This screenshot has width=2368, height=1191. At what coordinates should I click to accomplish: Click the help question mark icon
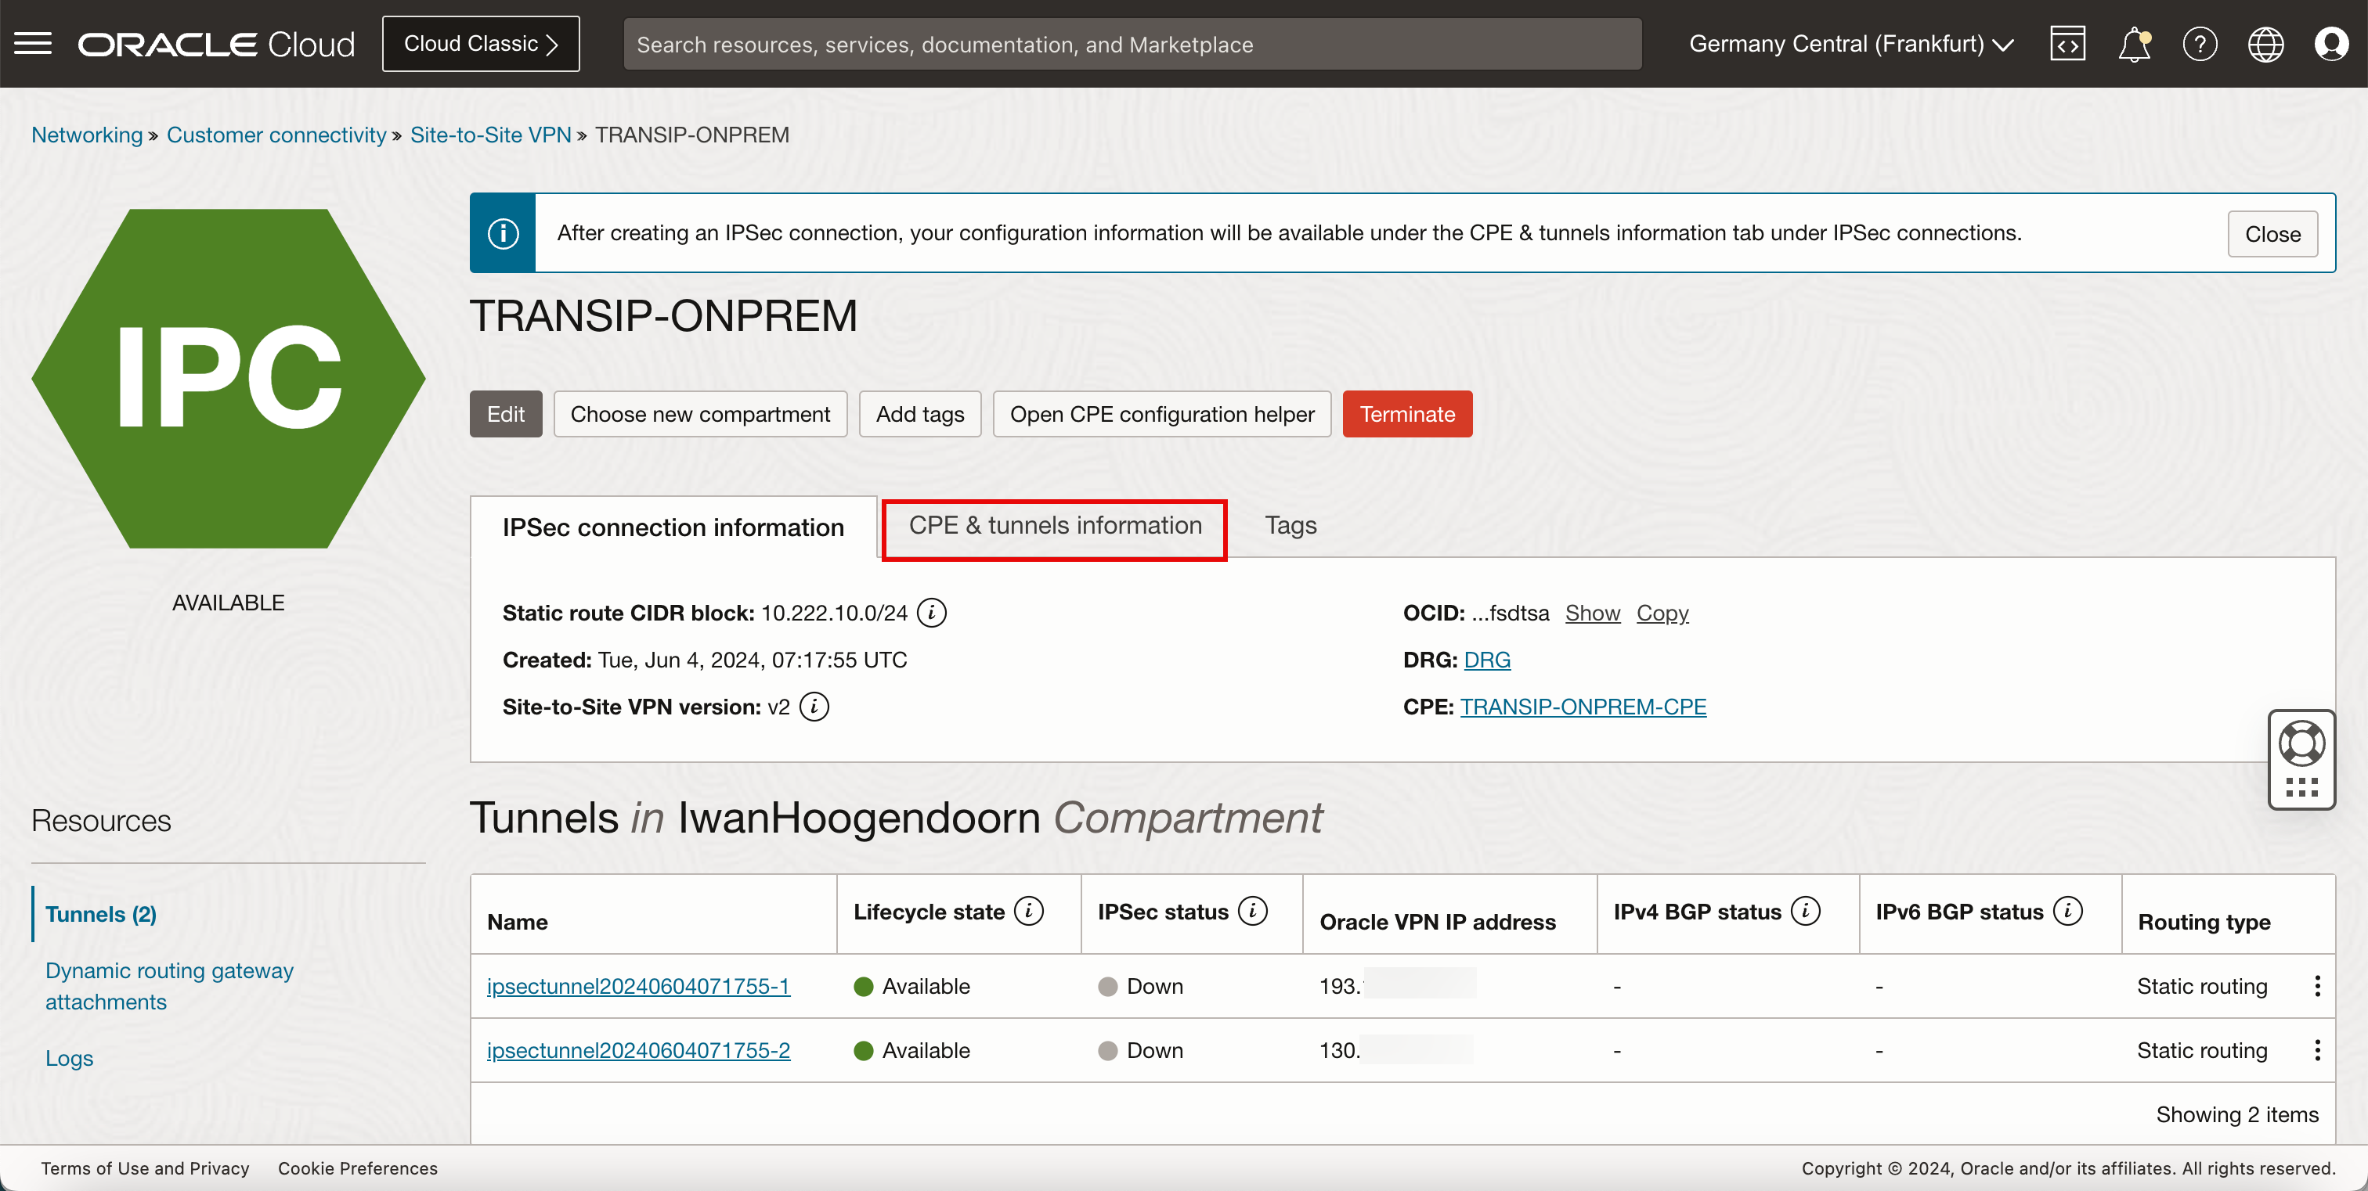pyautogui.click(x=2199, y=43)
